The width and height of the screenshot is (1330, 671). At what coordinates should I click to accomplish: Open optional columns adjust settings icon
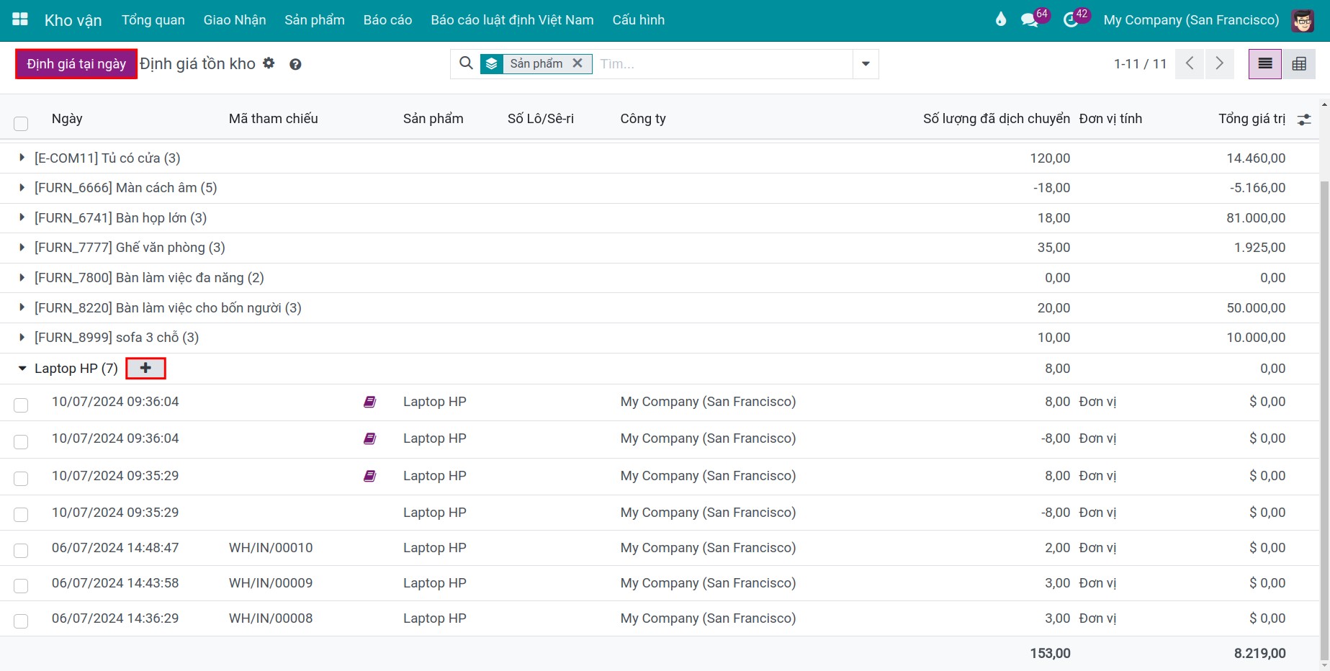pos(1304,120)
